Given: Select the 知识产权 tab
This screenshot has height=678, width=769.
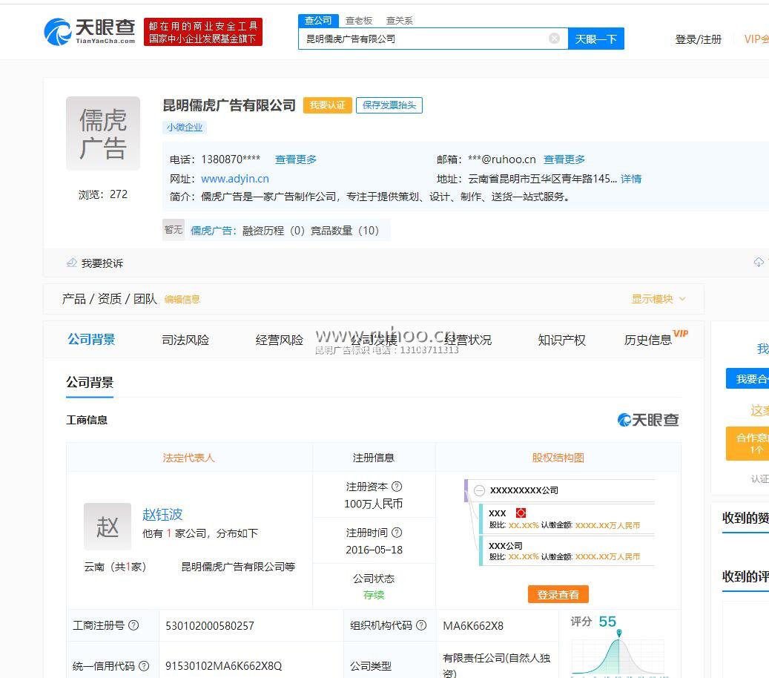Looking at the screenshot, I should 561,340.
